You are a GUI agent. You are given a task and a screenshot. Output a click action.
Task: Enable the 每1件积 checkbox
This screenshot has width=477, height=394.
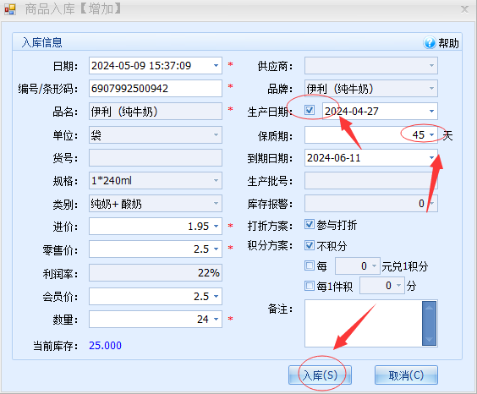click(x=310, y=286)
